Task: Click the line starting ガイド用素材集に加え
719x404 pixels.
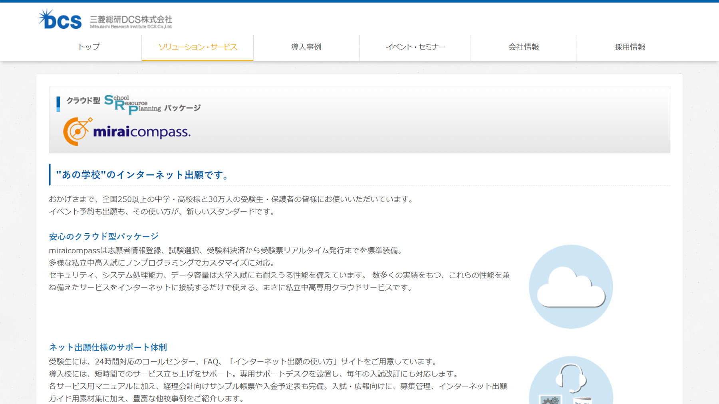Action: coord(147,398)
